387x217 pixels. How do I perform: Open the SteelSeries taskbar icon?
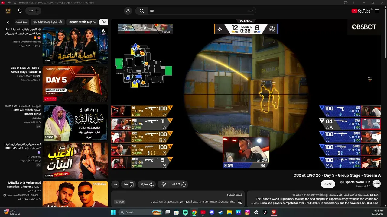(256, 212)
